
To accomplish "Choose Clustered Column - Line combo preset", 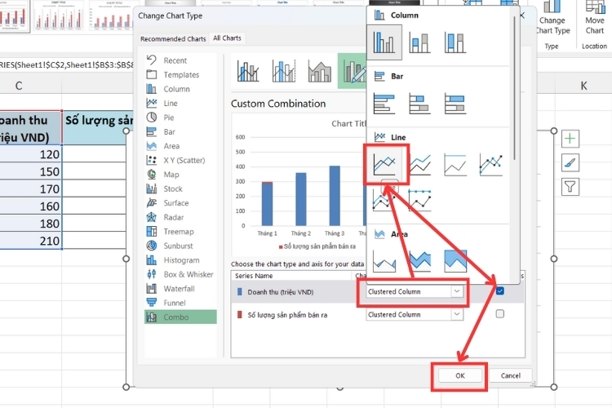I will pos(248,71).
